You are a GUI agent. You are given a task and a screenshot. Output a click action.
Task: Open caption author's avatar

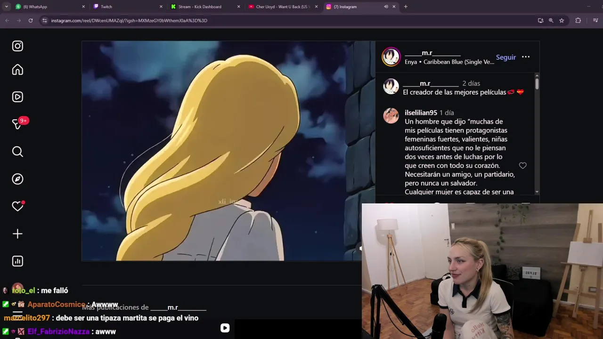391,87
